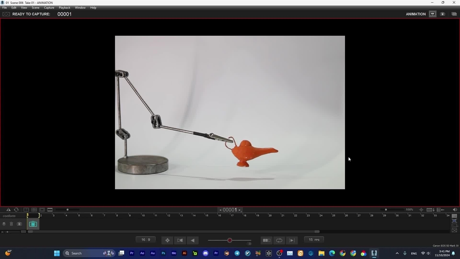This screenshot has width=460, height=259.
Task: Select the teal camera capture frame thumbnail
Action: 33,224
